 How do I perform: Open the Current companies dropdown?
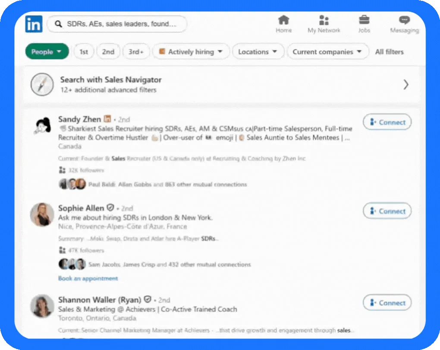pyautogui.click(x=328, y=51)
